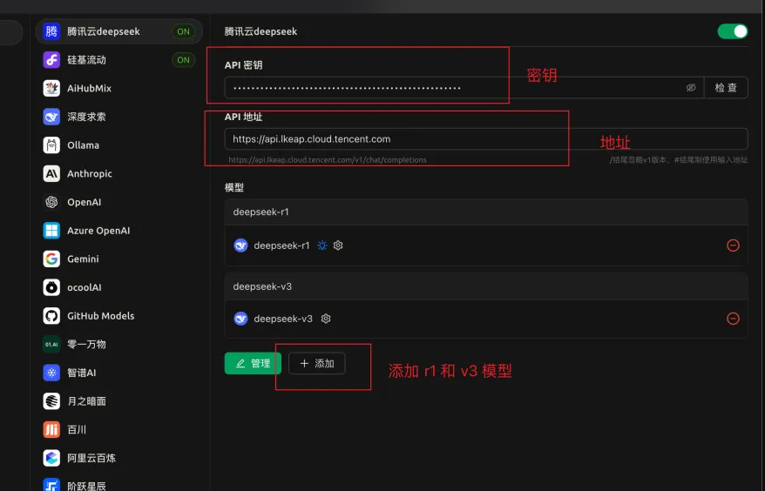Select the Gemini provider icon

coord(51,259)
